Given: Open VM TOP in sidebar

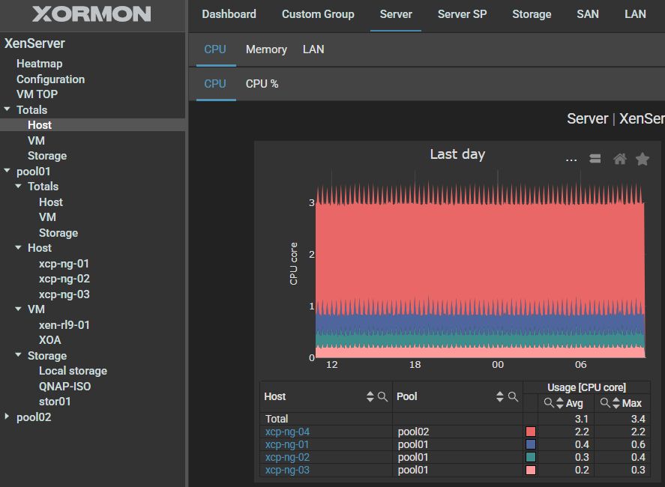Looking at the screenshot, I should (37, 94).
